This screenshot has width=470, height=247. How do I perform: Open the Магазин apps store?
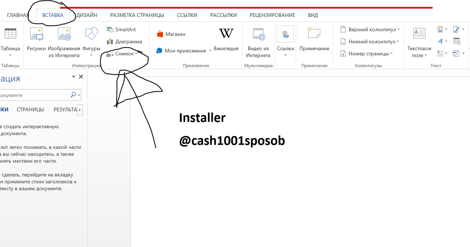[x=171, y=34]
